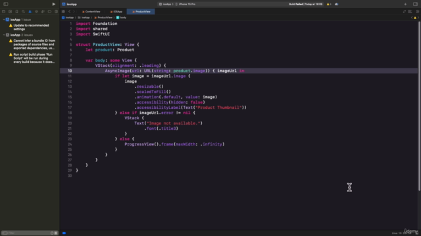This screenshot has height=236, width=421.
Task: Collapse the iosApp 2 issues group
Action: tap(4, 35)
